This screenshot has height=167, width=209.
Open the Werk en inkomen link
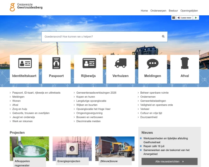(x=22, y=121)
